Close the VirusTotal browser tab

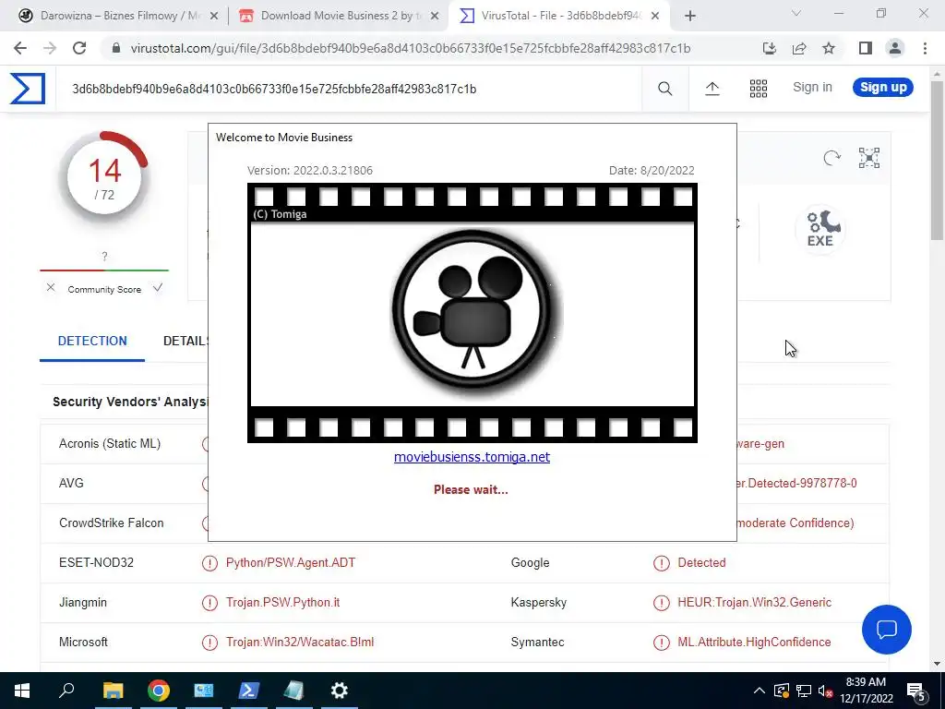click(x=655, y=17)
